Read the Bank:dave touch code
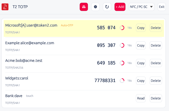The width and height of the screenshot is (169, 111). (x=141, y=98)
